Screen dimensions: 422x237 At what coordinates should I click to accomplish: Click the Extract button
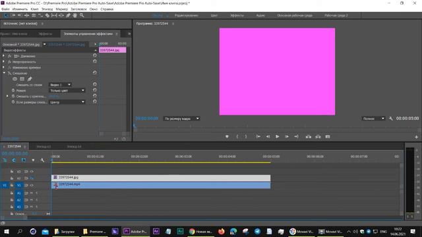tap(318, 137)
